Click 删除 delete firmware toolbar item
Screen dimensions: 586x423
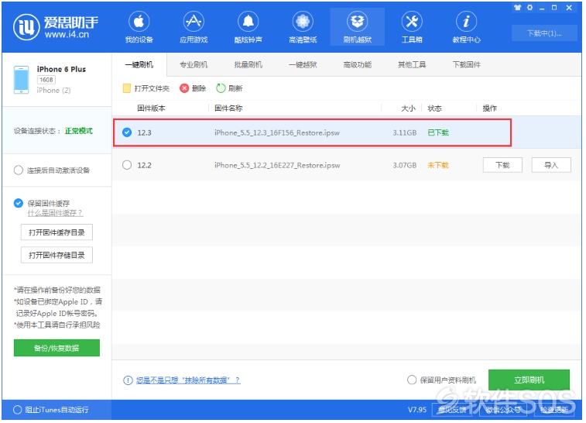pyautogui.click(x=193, y=88)
